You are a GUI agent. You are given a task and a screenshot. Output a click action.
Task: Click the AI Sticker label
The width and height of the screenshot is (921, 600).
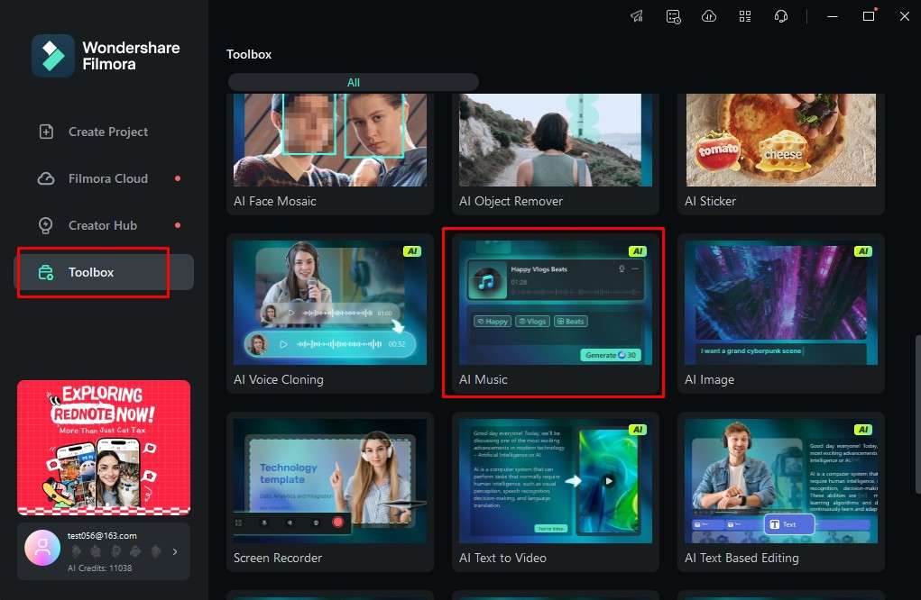[x=710, y=201]
